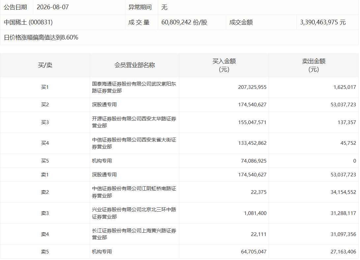360x260 pixels.
Task: Select the 卖2 row label
Action: (x=45, y=192)
